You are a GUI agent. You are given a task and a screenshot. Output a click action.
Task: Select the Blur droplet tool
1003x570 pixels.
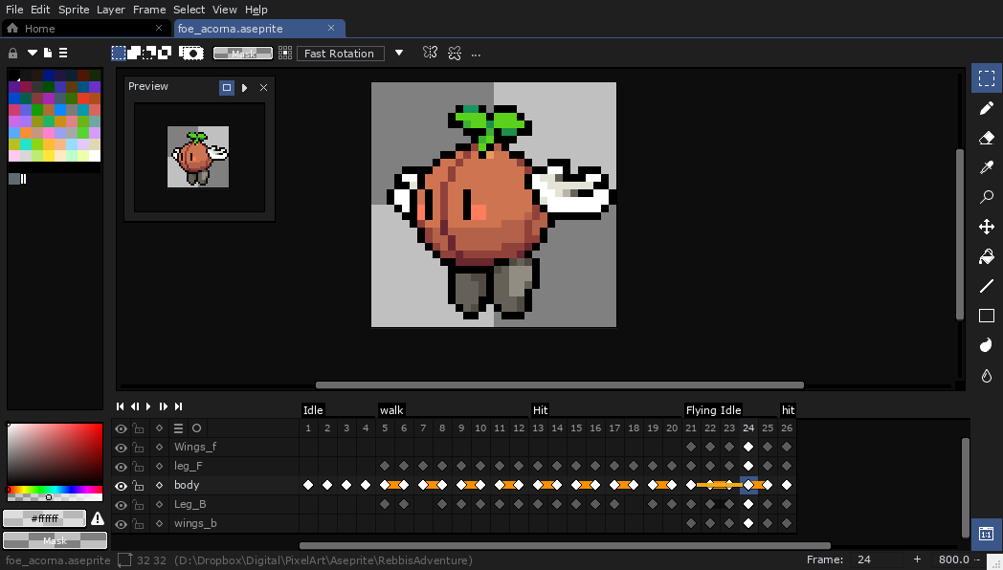[x=987, y=375]
